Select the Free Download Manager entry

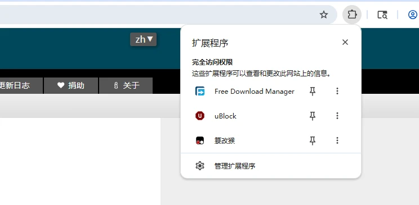[254, 92]
